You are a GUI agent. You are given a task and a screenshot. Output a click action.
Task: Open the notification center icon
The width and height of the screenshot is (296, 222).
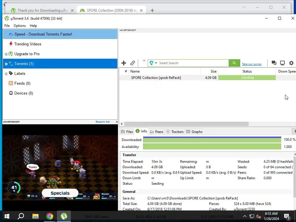287,217
